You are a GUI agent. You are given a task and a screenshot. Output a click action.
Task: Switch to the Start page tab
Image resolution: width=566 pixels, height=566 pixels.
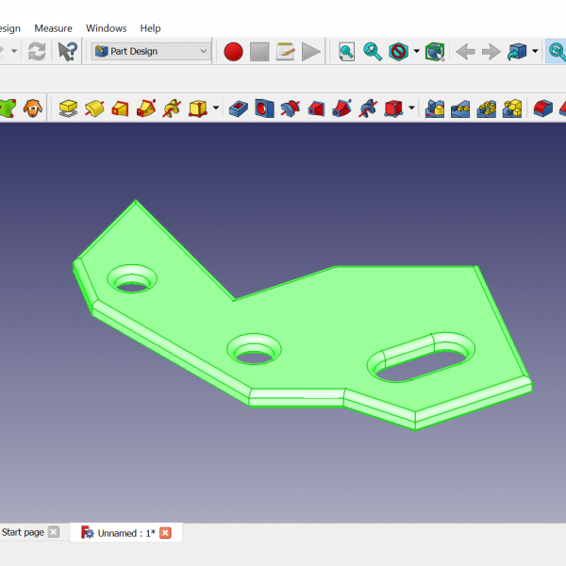click(x=23, y=533)
